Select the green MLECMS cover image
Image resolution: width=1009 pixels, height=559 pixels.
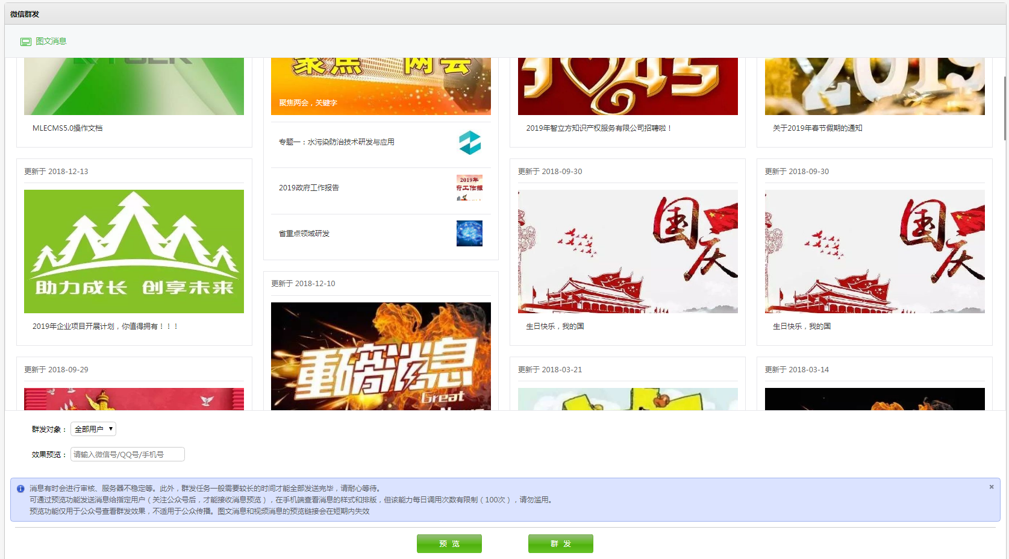[134, 86]
